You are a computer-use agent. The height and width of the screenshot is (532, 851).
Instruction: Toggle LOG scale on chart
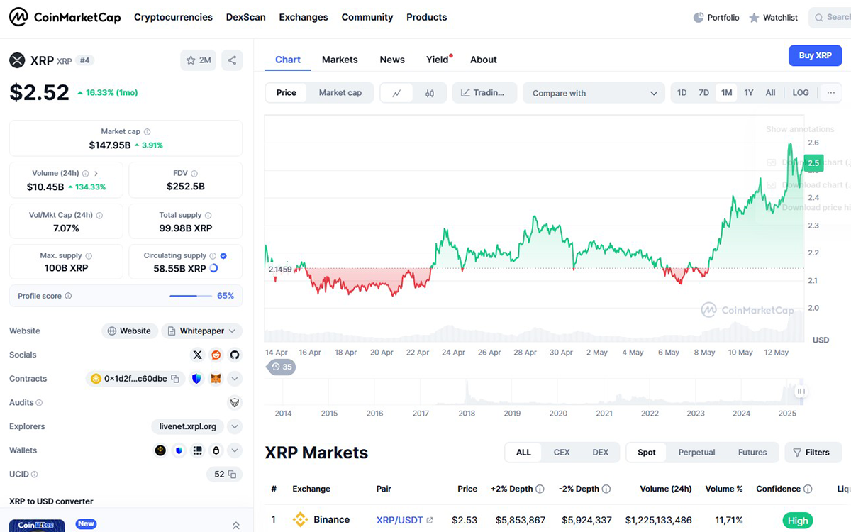pyautogui.click(x=801, y=93)
